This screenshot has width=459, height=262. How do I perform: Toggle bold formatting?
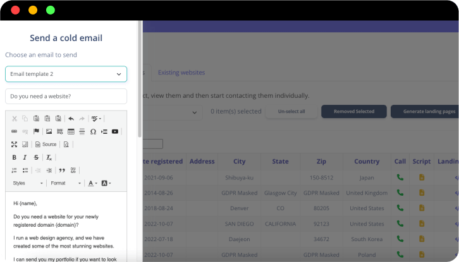pyautogui.click(x=14, y=157)
